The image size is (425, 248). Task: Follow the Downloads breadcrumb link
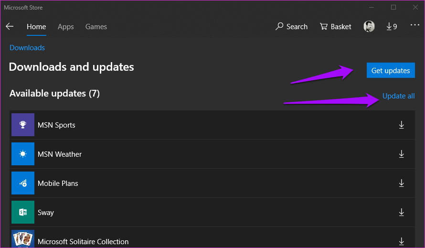click(27, 48)
